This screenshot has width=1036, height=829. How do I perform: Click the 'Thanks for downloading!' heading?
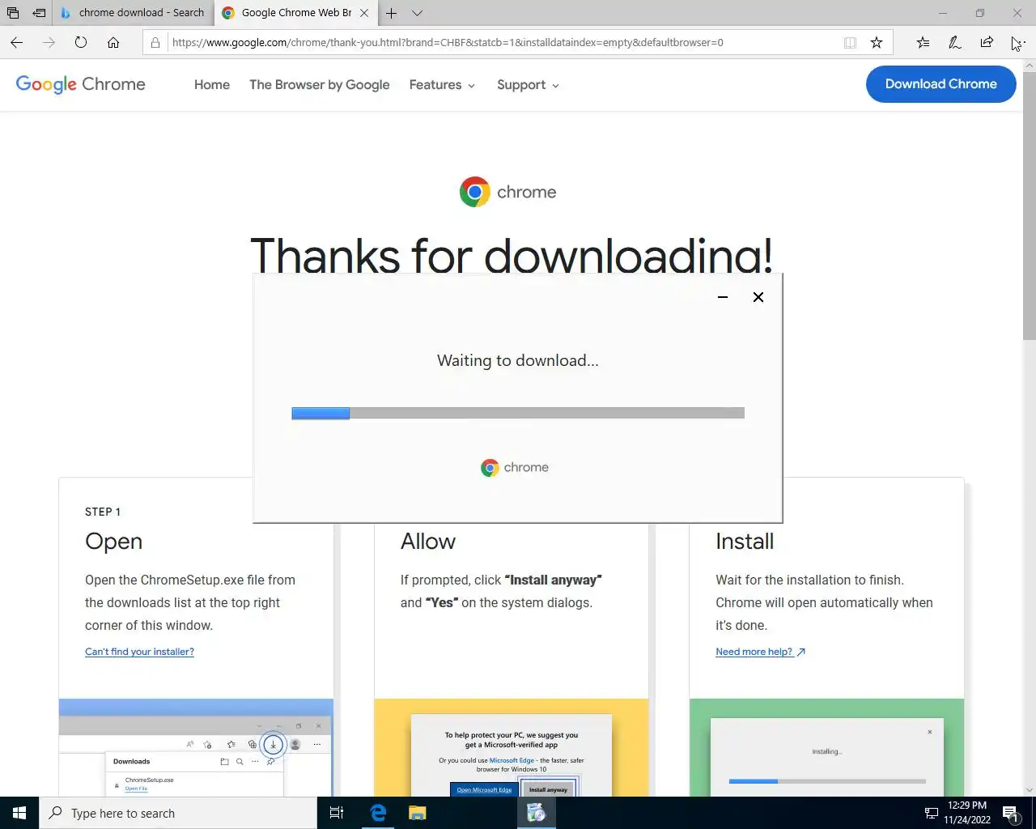pyautogui.click(x=512, y=256)
